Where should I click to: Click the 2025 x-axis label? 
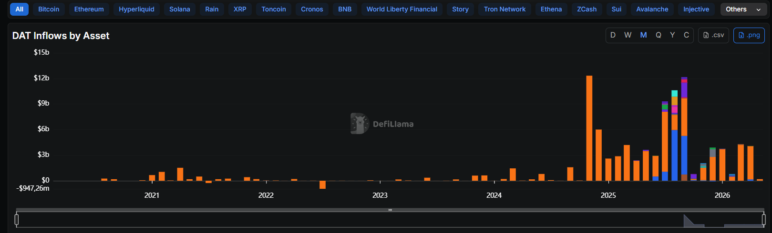(x=608, y=195)
